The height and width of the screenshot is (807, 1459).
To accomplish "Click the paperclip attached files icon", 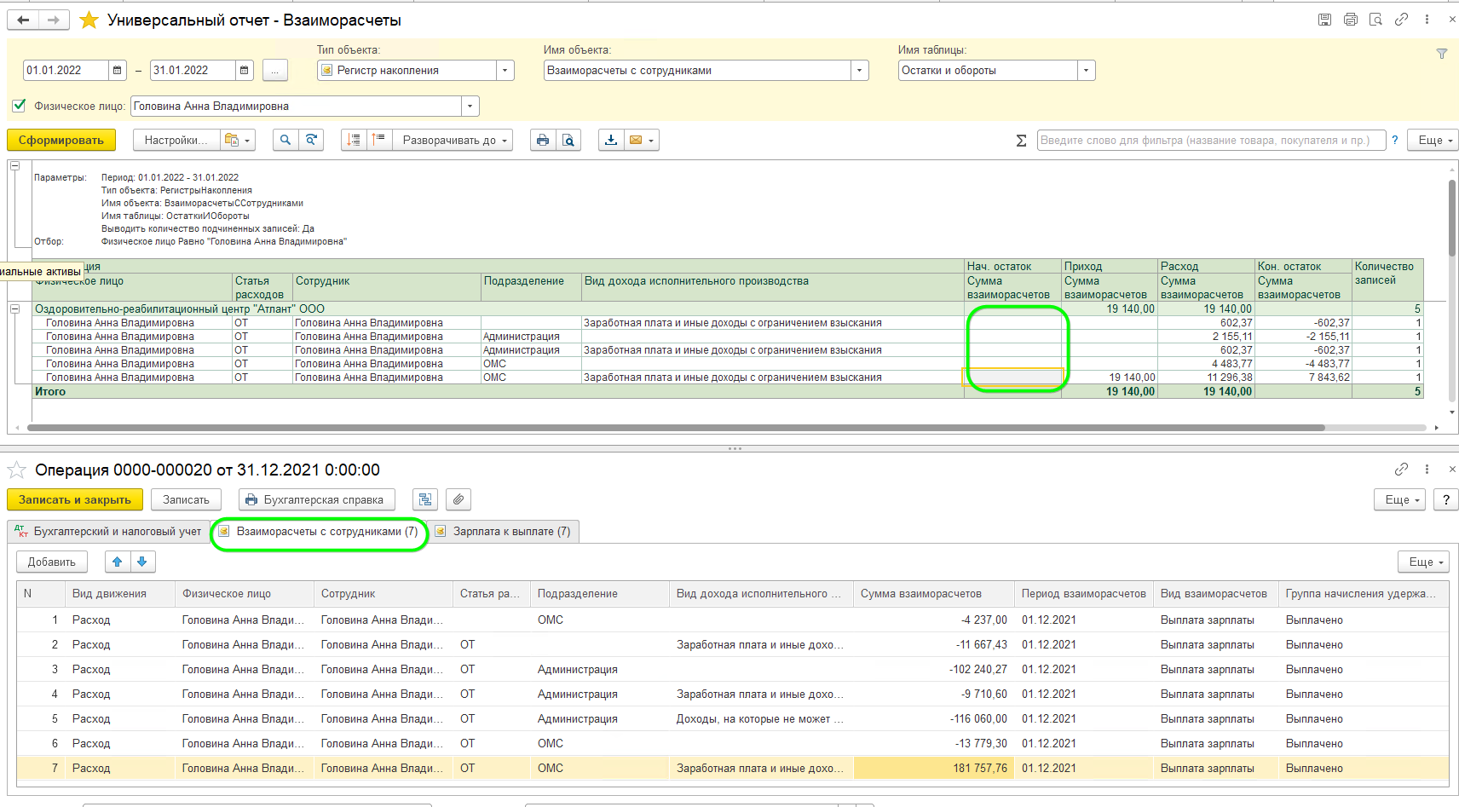I will click(x=458, y=499).
